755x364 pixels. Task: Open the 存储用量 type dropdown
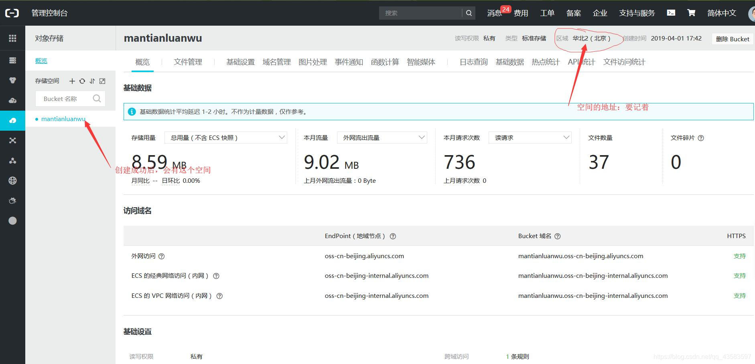(x=226, y=138)
